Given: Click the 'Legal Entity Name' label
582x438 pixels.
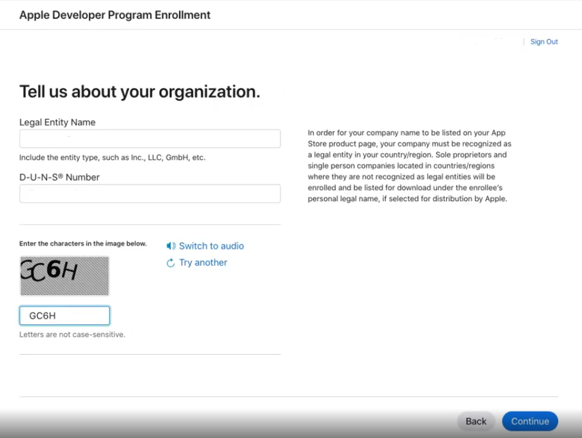Looking at the screenshot, I should tap(57, 123).
